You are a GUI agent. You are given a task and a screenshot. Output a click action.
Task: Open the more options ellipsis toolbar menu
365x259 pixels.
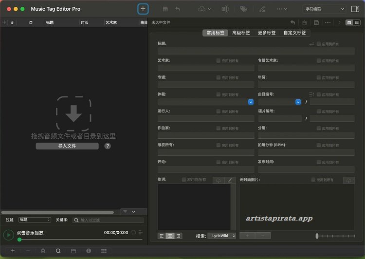click(281, 9)
